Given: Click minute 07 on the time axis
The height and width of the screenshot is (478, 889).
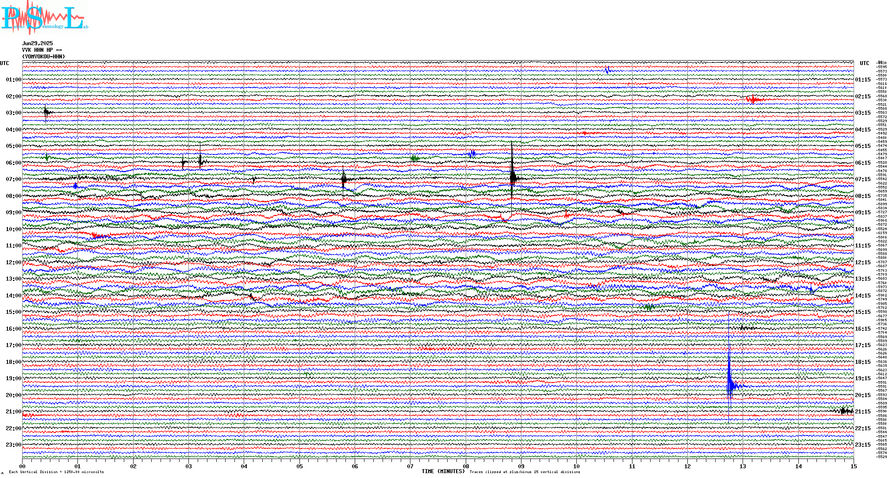Looking at the screenshot, I should coord(410,466).
